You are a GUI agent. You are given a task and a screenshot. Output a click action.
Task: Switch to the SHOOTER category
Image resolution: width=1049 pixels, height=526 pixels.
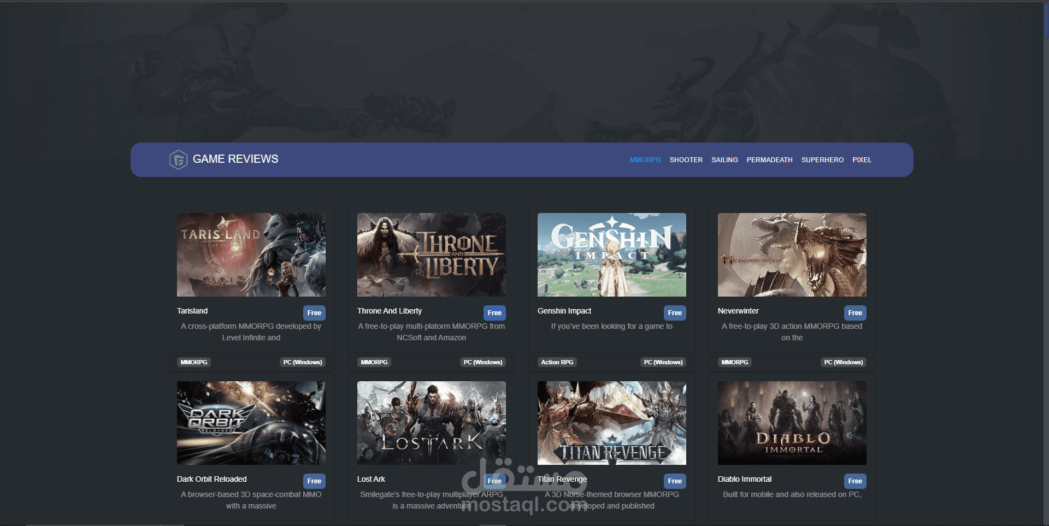[x=686, y=160]
